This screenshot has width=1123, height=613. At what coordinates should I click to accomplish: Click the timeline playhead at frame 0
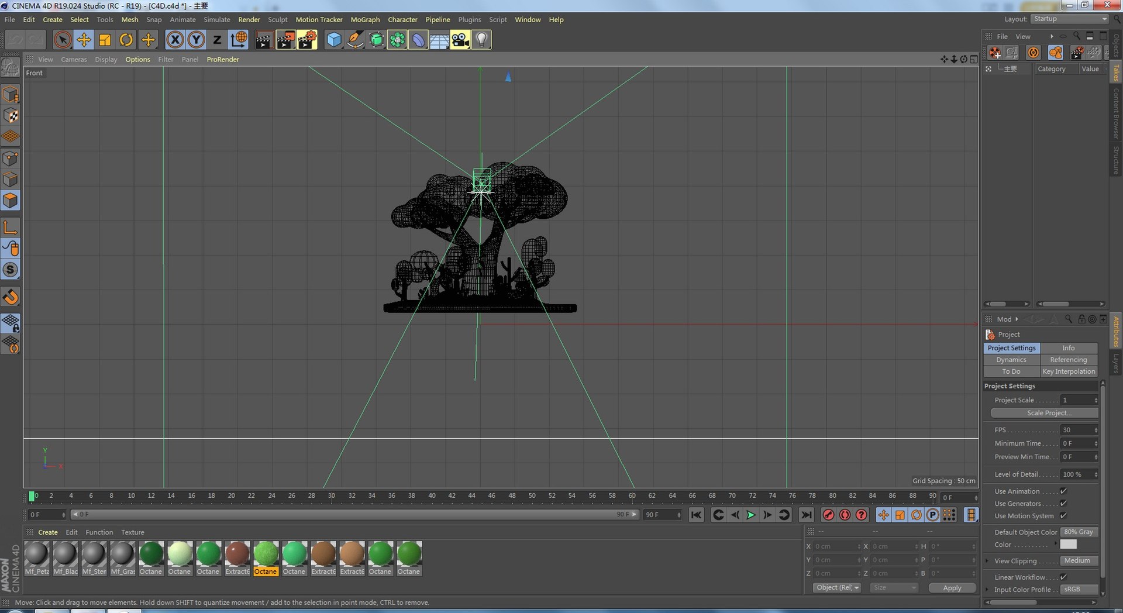(32, 496)
